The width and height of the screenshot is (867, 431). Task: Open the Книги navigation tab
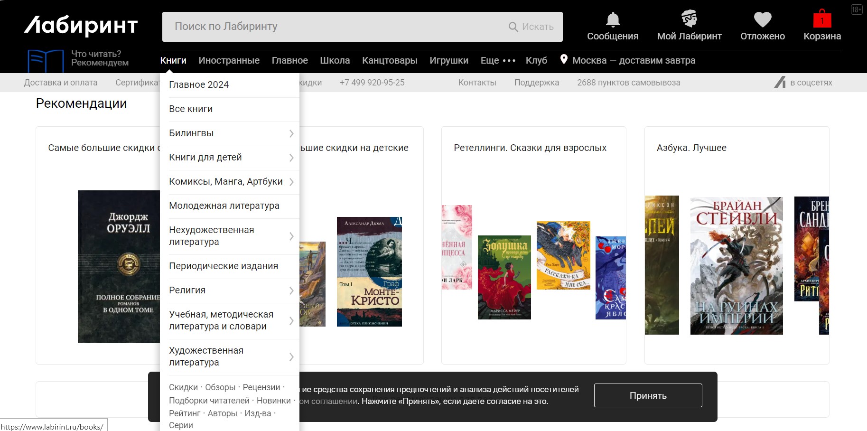point(173,60)
